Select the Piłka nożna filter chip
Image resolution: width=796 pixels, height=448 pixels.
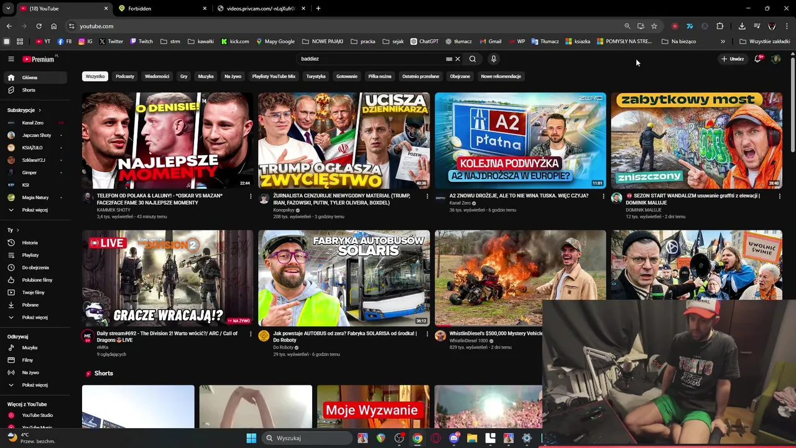(380, 76)
